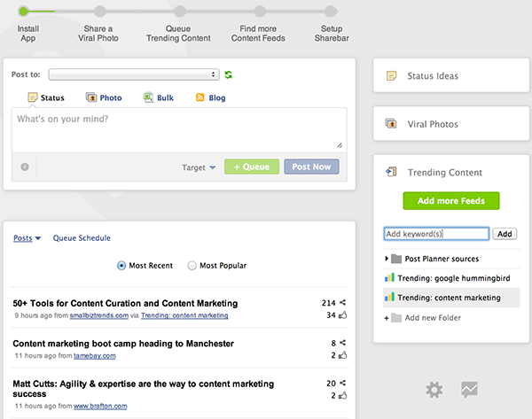Screen dimensions: 532x419
Task: Select the Most Recent radio button
Action: (121, 266)
